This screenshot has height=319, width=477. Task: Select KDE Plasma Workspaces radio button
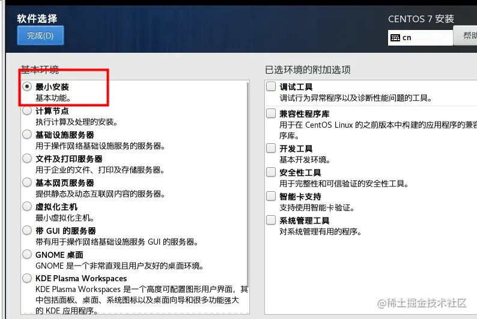point(27,278)
